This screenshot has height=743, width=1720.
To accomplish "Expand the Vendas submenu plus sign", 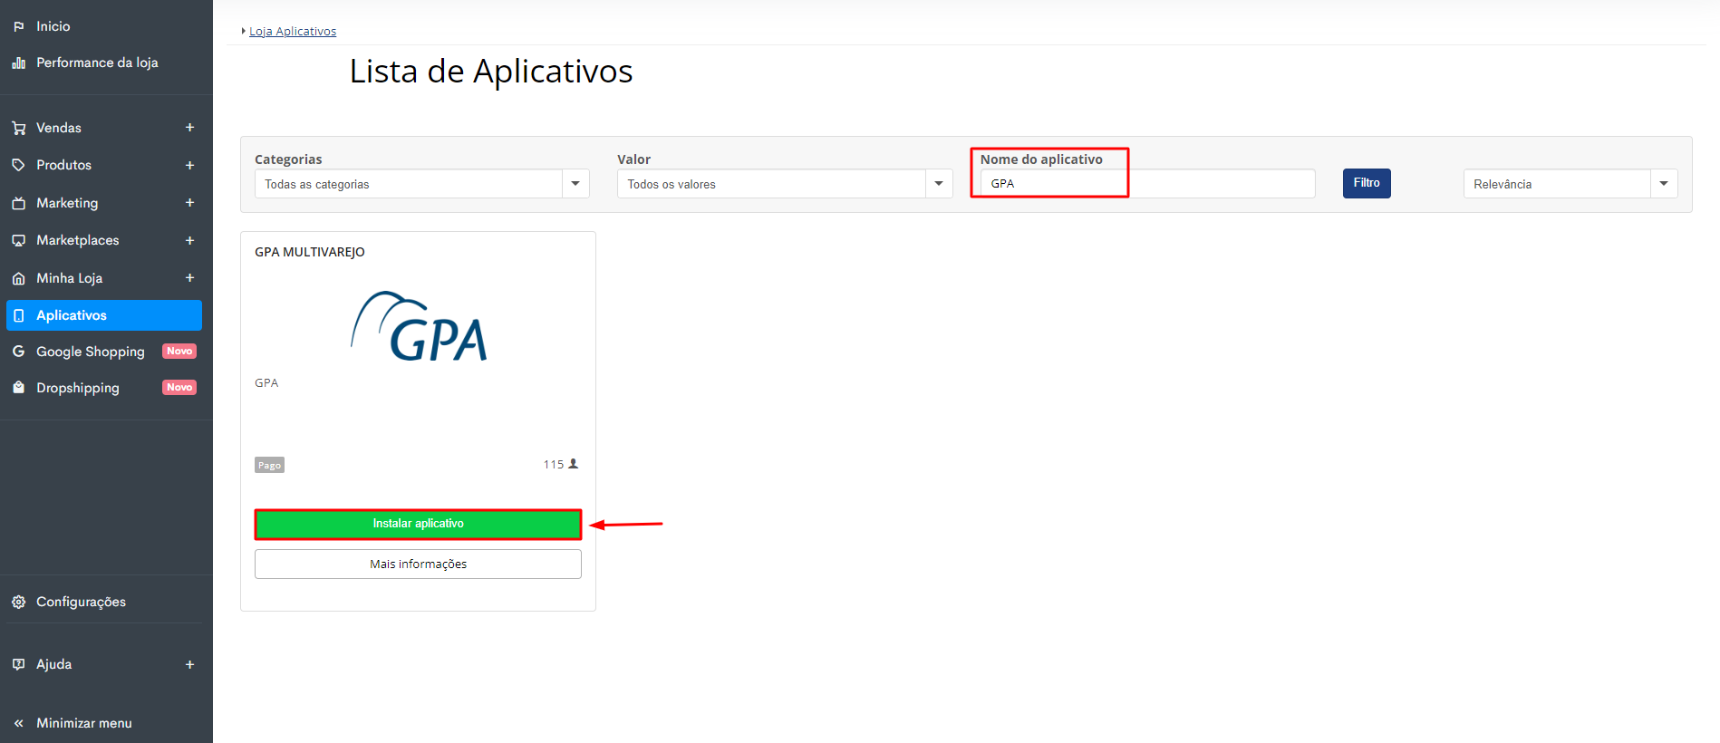I will 189,128.
